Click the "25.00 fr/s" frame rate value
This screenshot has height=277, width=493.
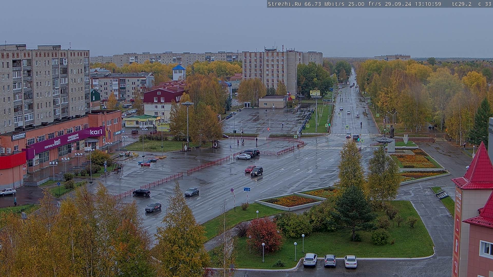[365, 4]
